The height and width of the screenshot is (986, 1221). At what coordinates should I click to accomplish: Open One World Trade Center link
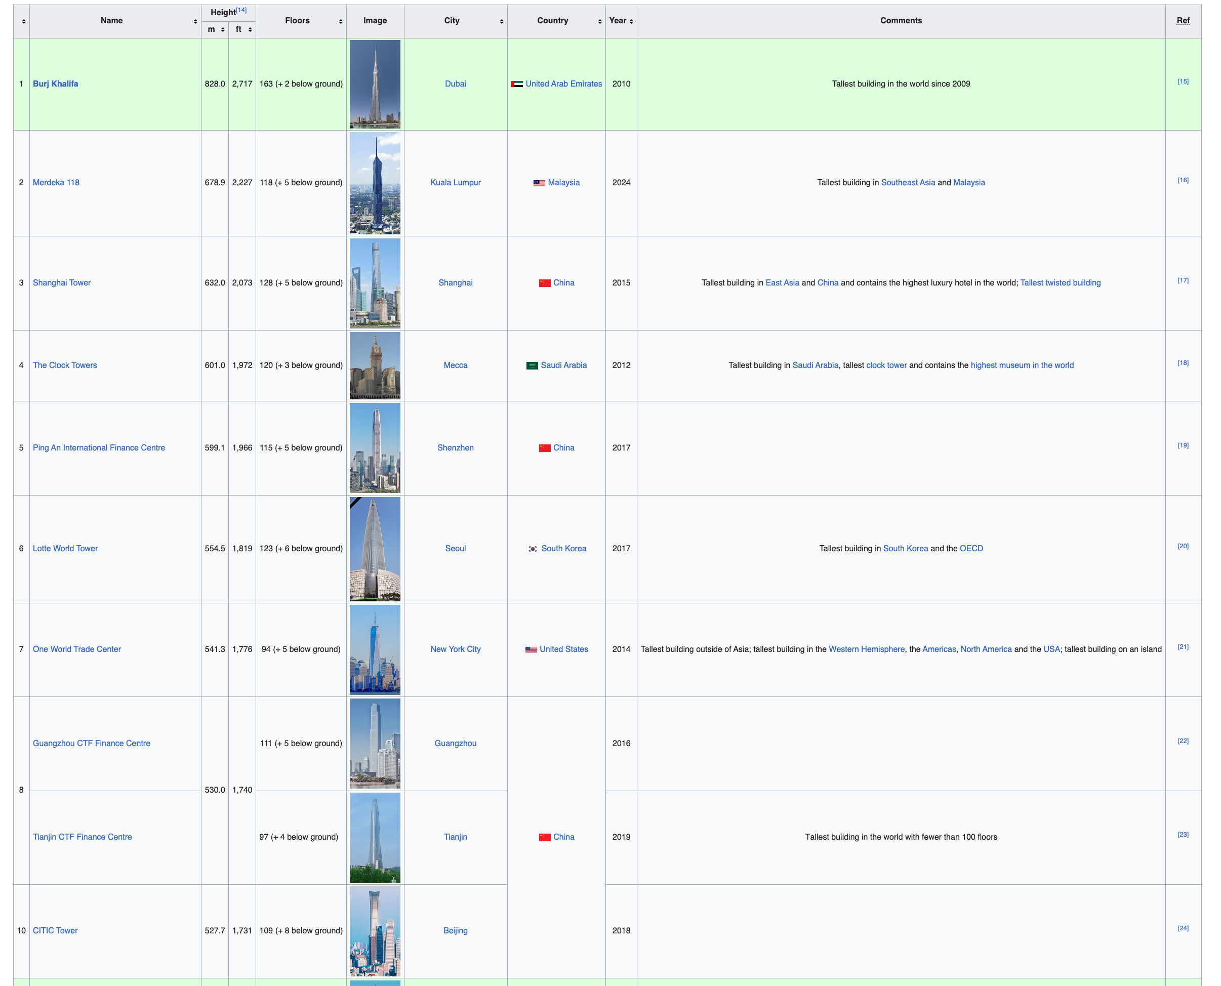click(76, 649)
